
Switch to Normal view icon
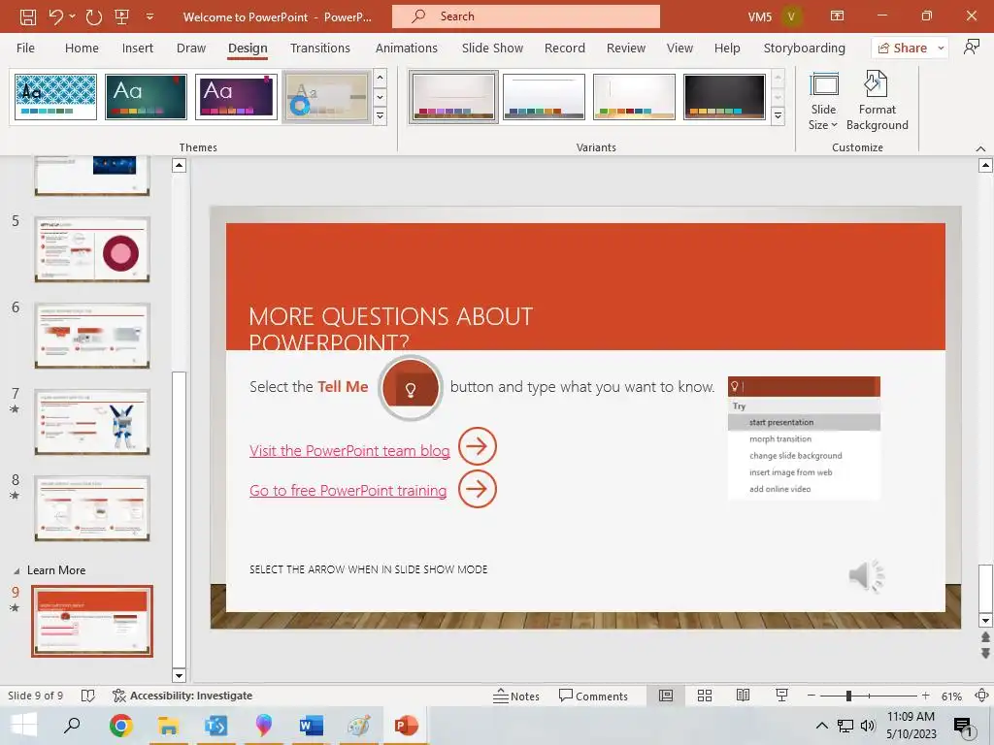pyautogui.click(x=666, y=696)
